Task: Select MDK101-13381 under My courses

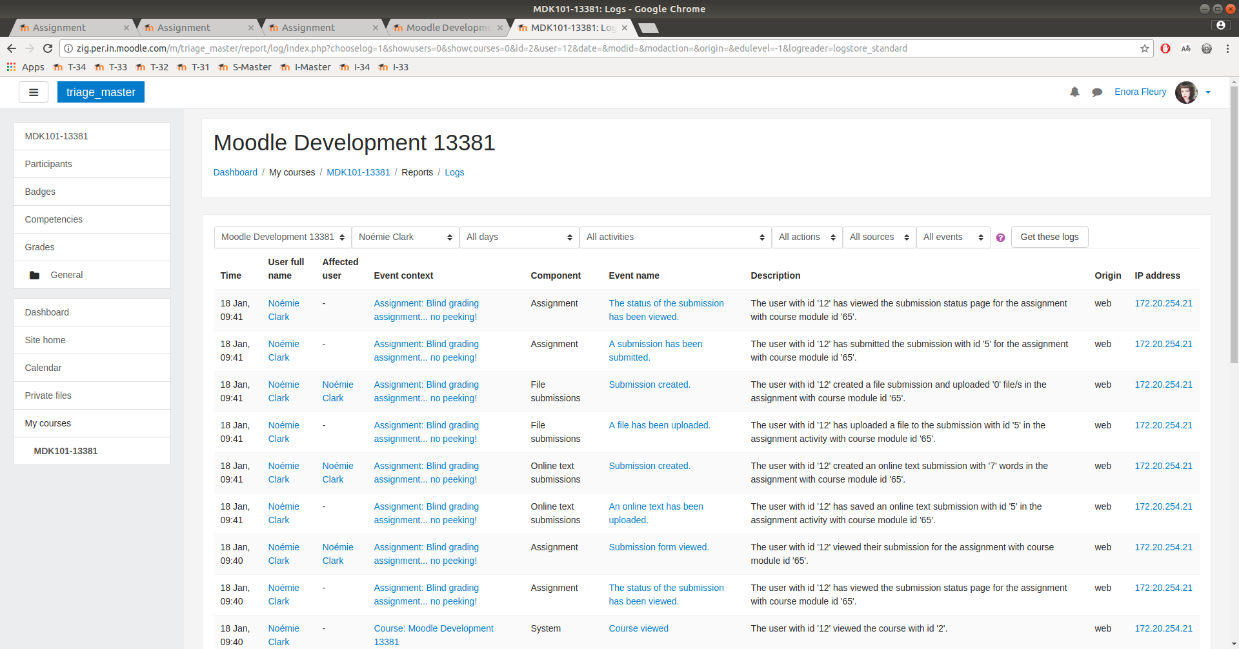Action: pos(92,451)
